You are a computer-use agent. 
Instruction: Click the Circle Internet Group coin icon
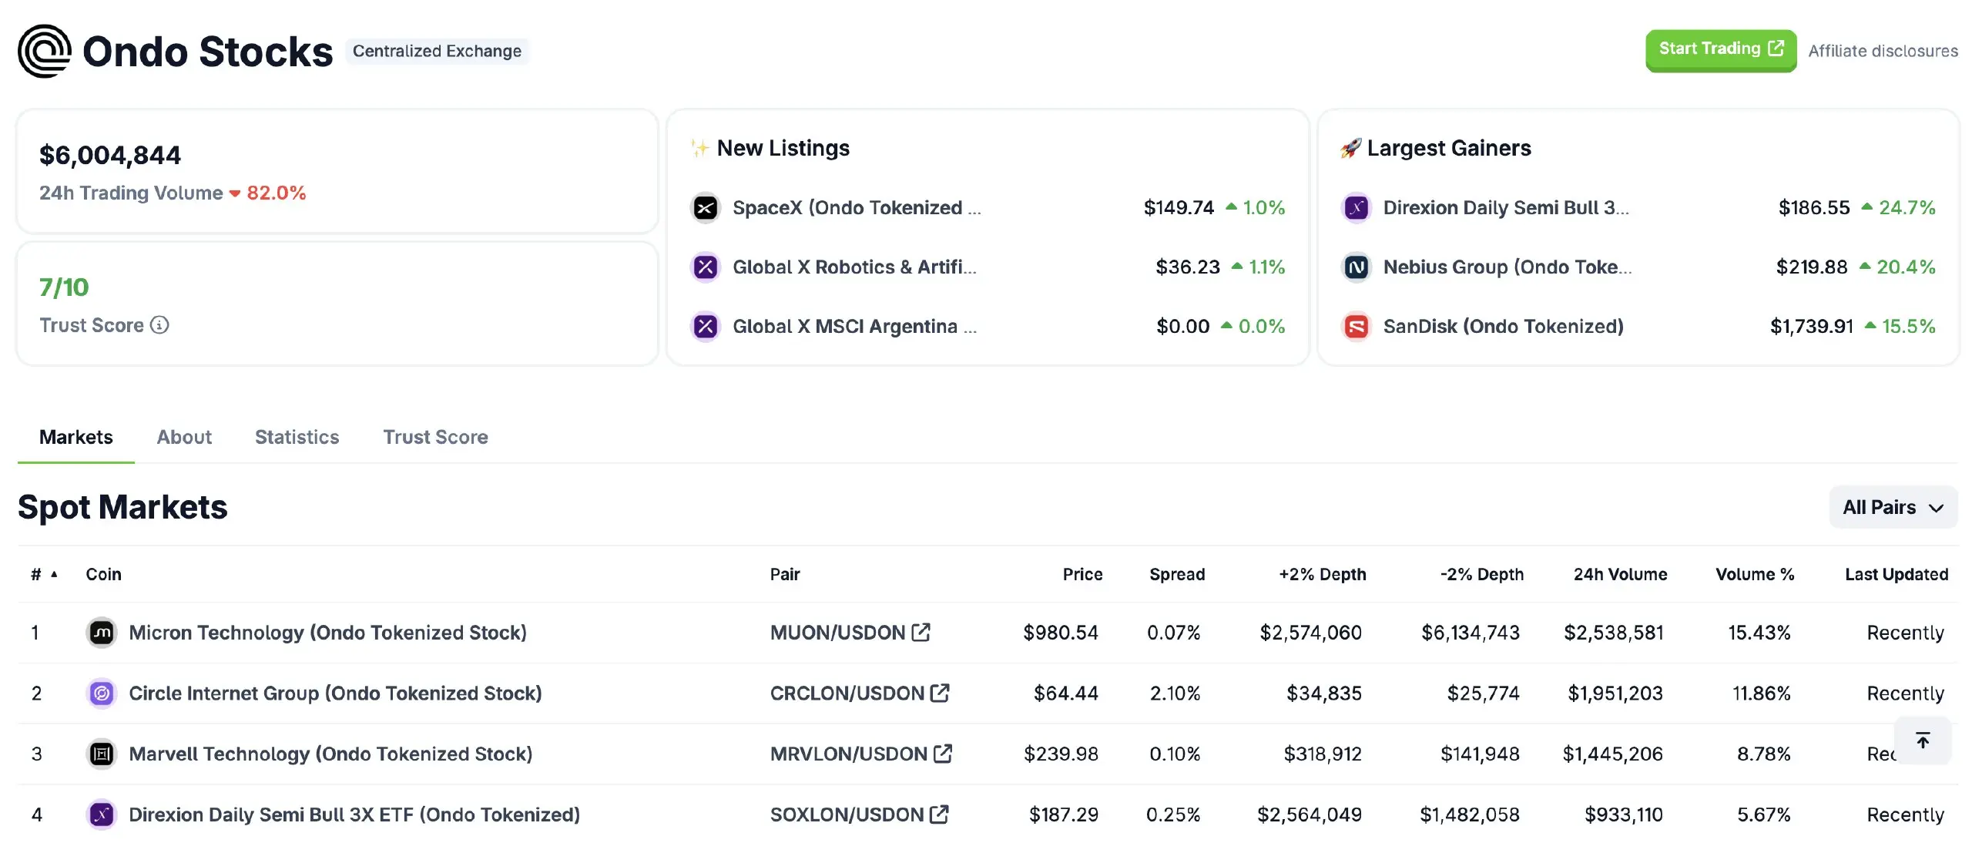tap(102, 693)
